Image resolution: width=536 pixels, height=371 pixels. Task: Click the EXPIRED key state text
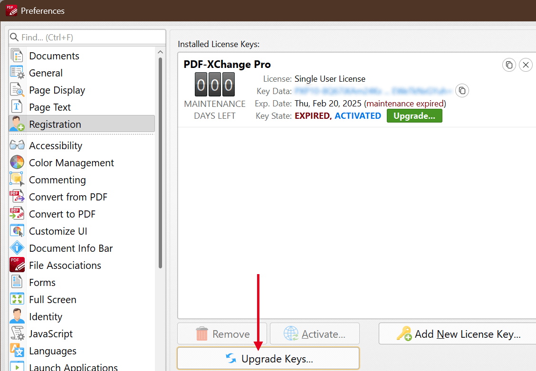tap(313, 116)
